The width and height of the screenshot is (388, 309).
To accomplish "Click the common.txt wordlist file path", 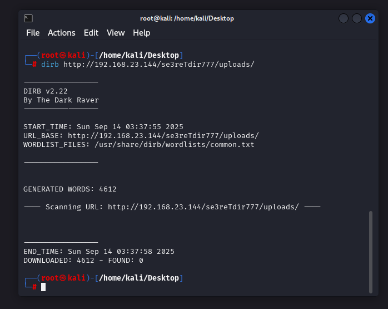I will [x=175, y=144].
